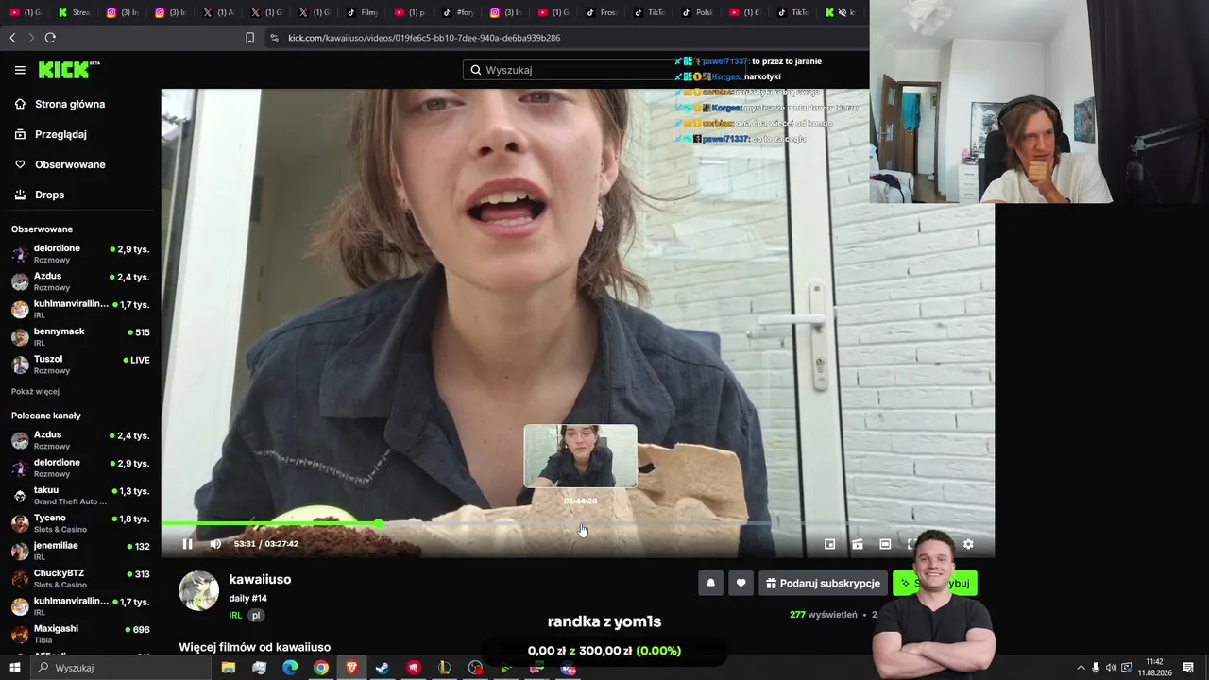
Task: Open Obserwowane in the sidebar
Action: coord(70,164)
